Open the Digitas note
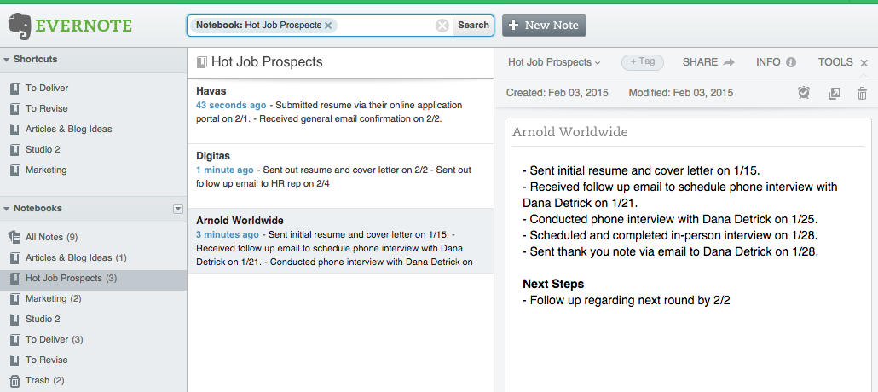This screenshot has width=878, height=392. point(340,176)
